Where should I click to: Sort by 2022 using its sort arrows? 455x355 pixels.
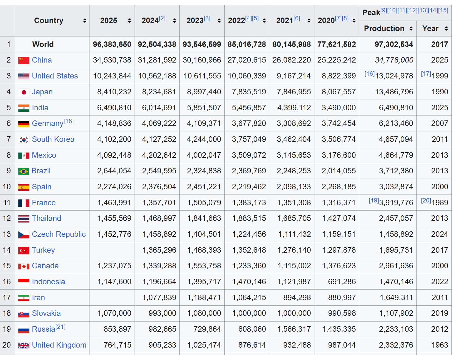[x=264, y=21]
